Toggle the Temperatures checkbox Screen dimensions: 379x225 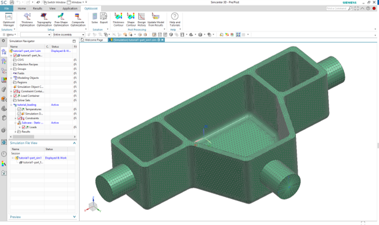click(20, 109)
